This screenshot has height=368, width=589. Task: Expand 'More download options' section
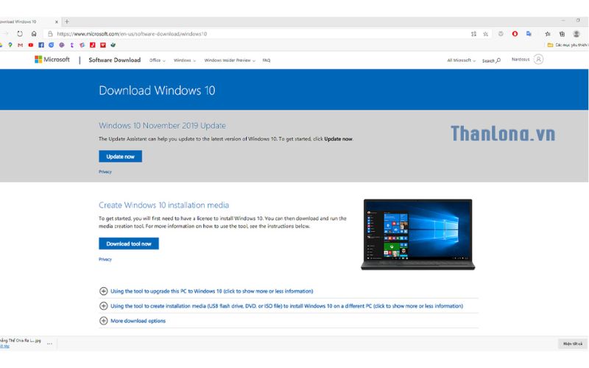tap(103, 321)
